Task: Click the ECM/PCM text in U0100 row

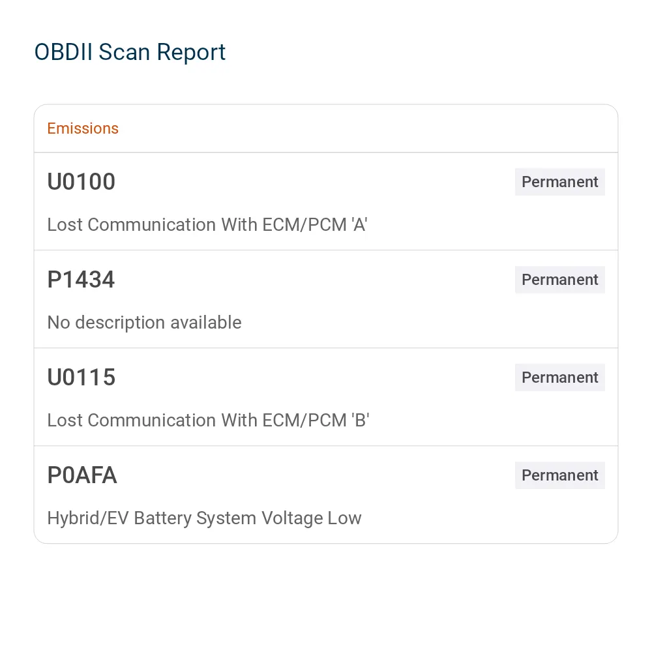Action: [304, 224]
